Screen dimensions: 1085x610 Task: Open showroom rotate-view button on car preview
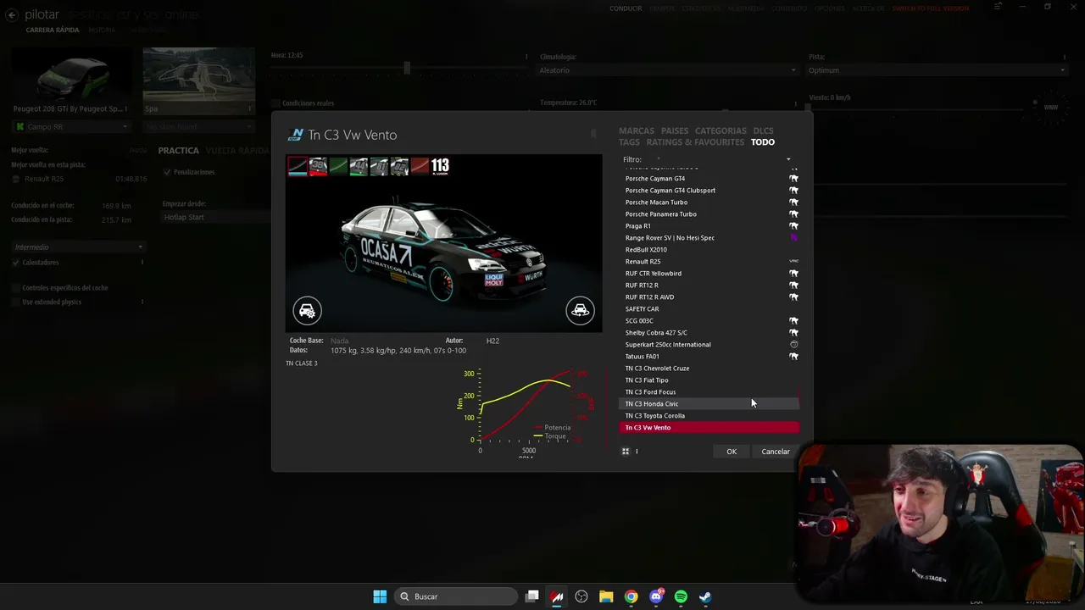580,311
